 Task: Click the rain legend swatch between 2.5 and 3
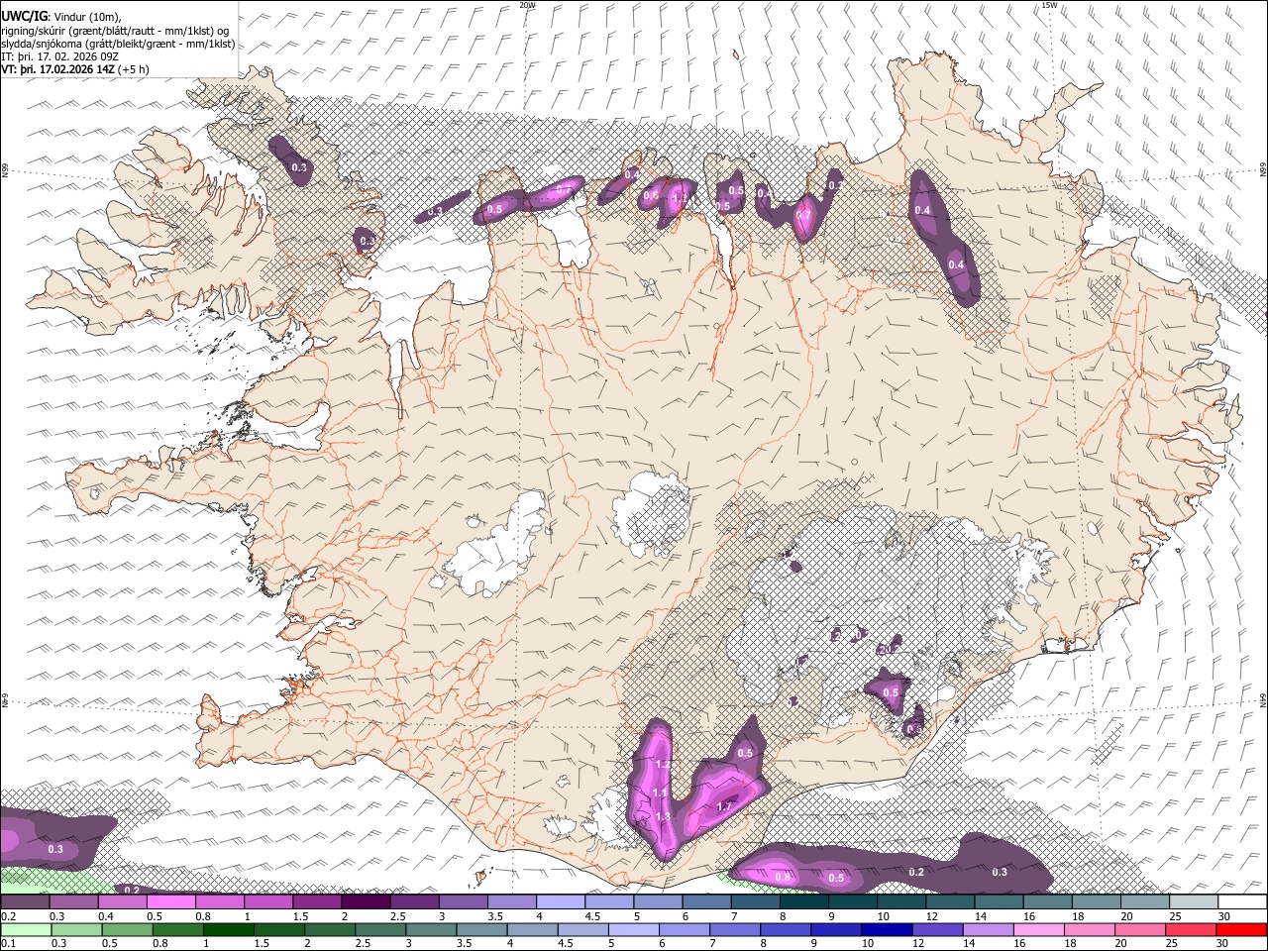(380, 929)
